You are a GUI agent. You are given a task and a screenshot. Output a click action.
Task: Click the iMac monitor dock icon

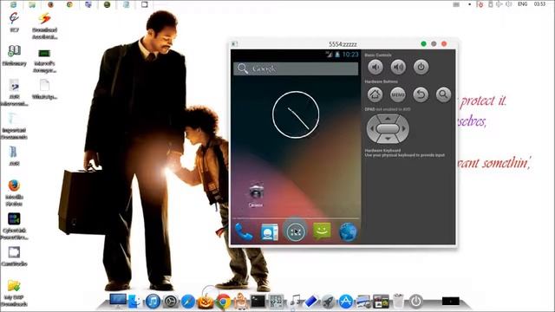(118, 301)
